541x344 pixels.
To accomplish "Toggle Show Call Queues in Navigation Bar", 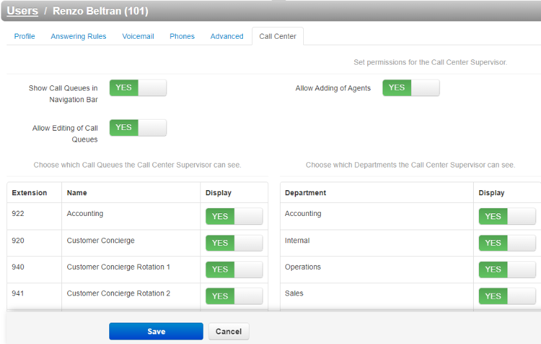I will click(138, 88).
